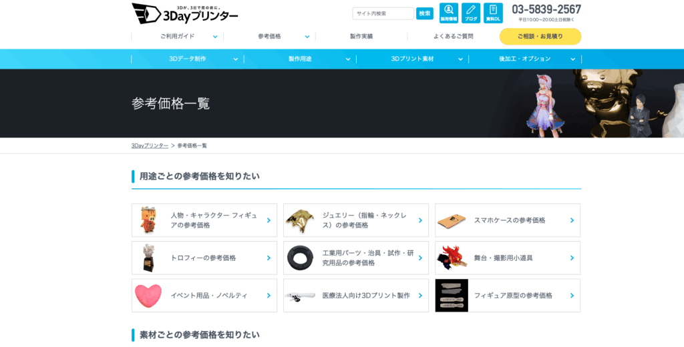This screenshot has width=684, height=347.
Task: Click the 3Dayプリンター logo
Action: point(185,13)
